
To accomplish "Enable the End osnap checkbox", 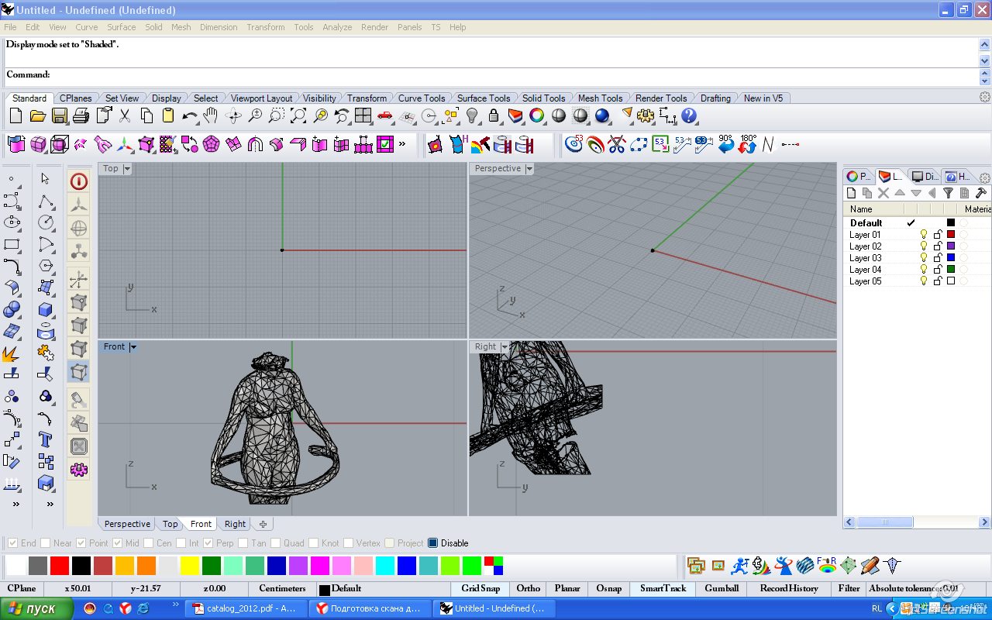I will point(11,543).
